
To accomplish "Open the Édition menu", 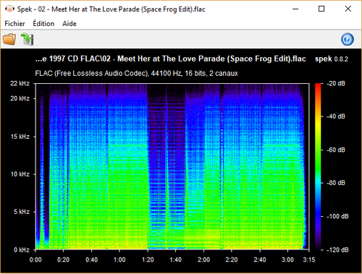I will [x=43, y=23].
